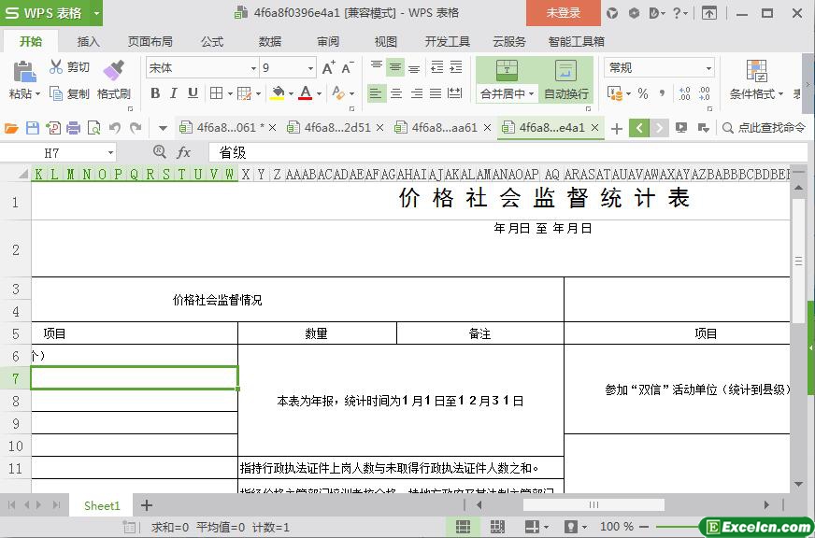Click the font color red A swatch
This screenshot has width=815, height=538.
305,93
